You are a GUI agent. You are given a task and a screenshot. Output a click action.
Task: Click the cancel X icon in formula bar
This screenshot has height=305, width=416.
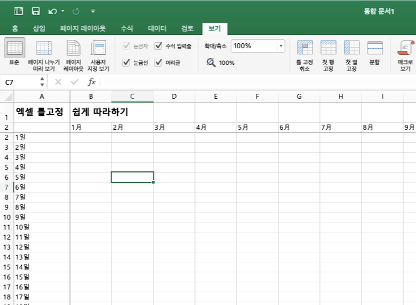(58, 82)
